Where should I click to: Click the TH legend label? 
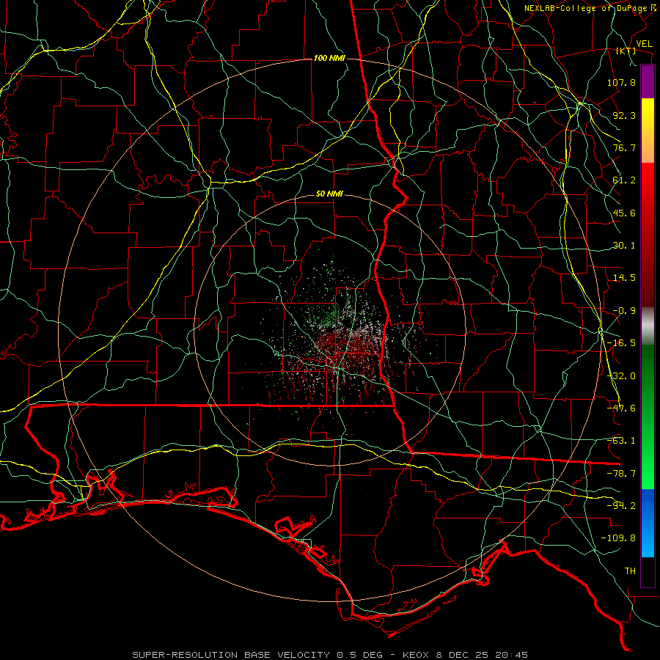click(x=630, y=571)
